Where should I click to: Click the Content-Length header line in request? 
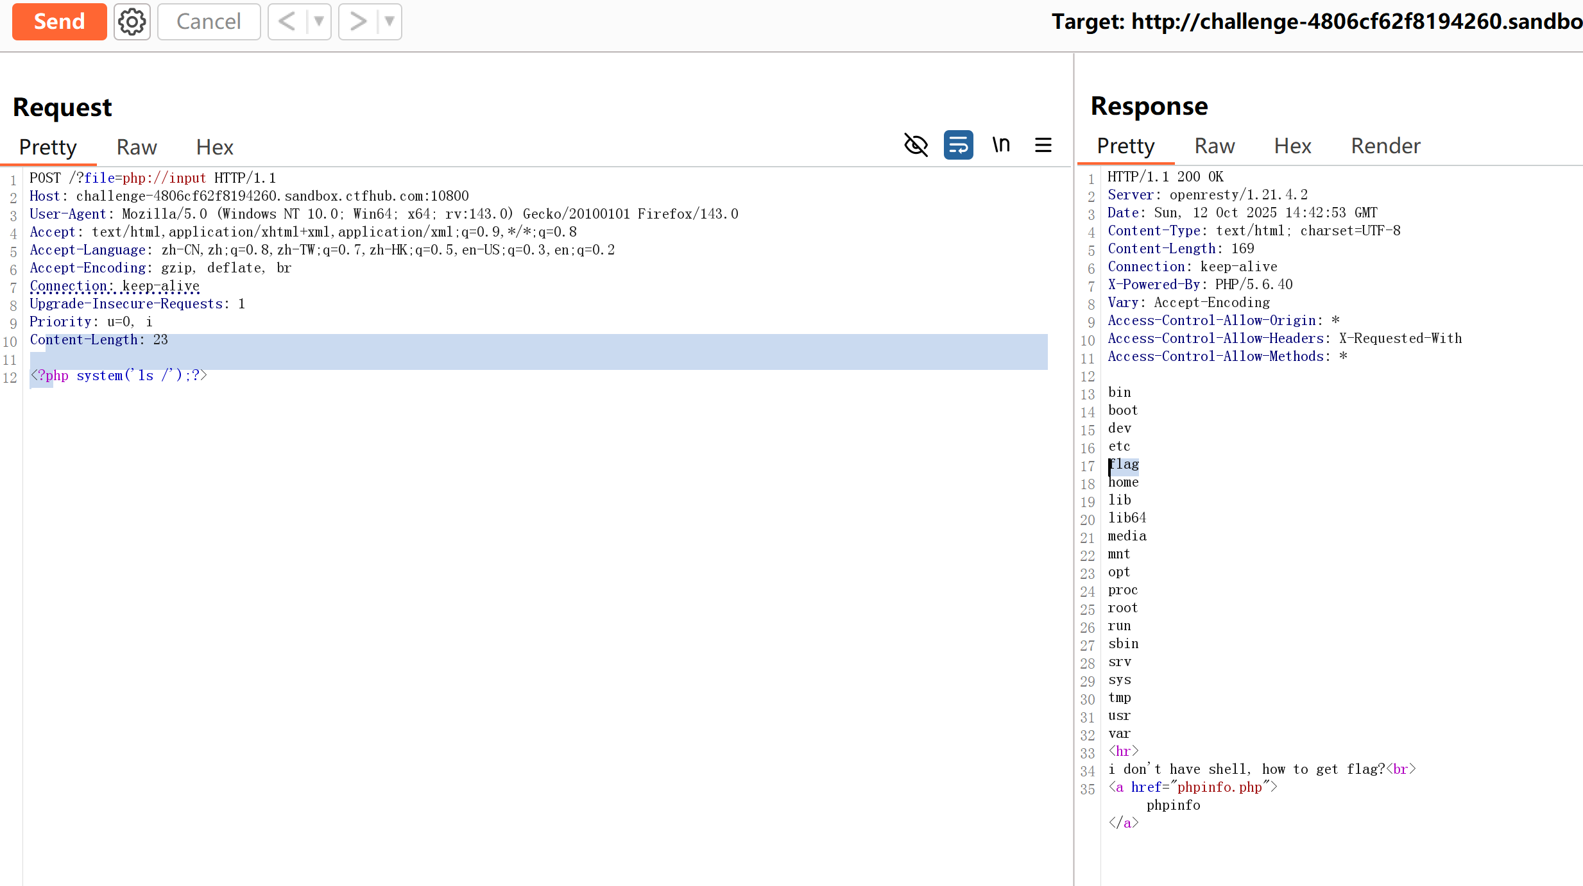[99, 340]
